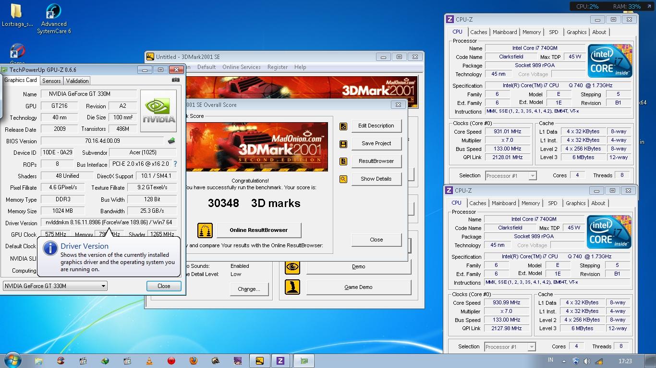Open the Processor #1 dropdown in the 931.01 MHz CPU-Z window

pyautogui.click(x=511, y=176)
